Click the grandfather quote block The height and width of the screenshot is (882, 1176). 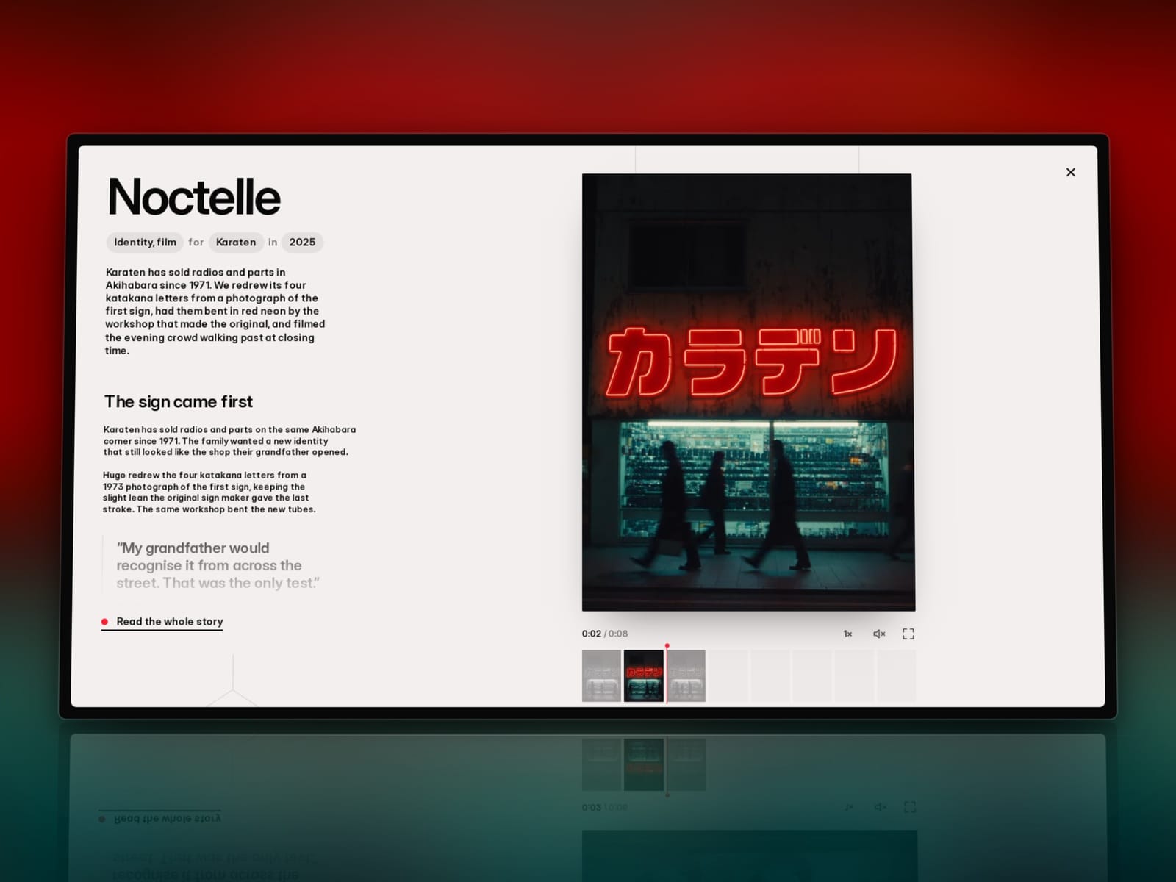tap(213, 564)
